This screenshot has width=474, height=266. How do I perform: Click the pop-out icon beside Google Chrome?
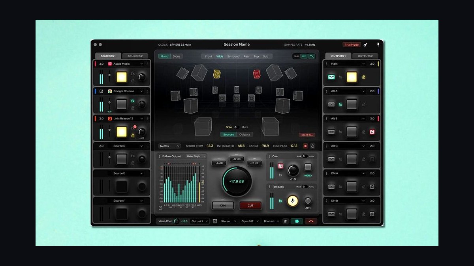(x=102, y=91)
